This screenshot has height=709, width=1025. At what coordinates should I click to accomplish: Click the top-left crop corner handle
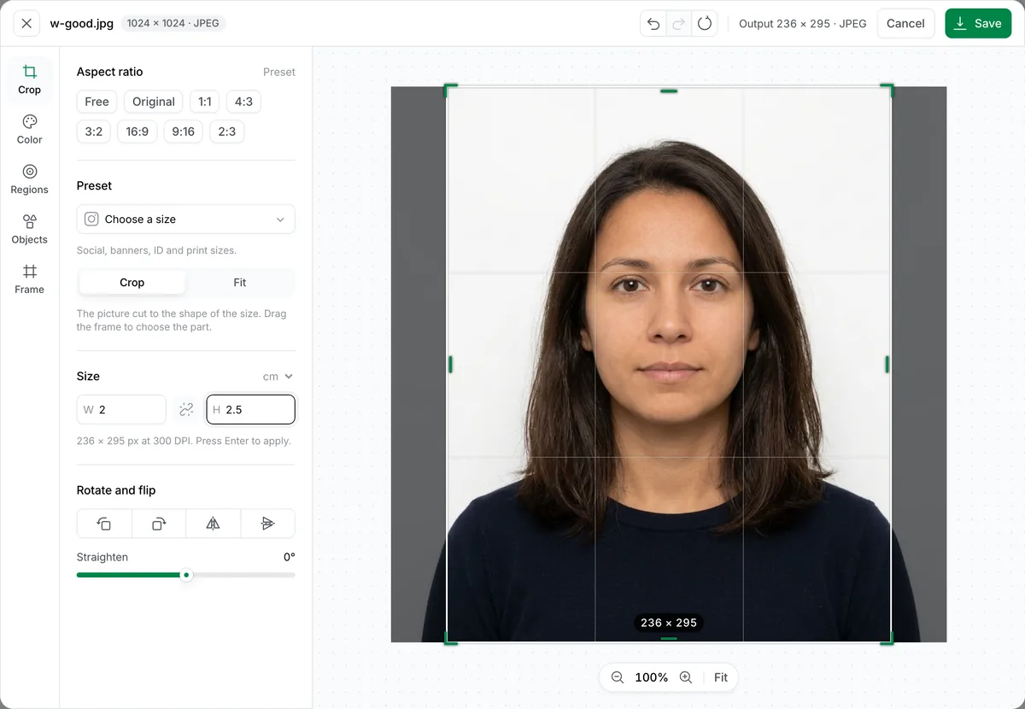click(450, 89)
